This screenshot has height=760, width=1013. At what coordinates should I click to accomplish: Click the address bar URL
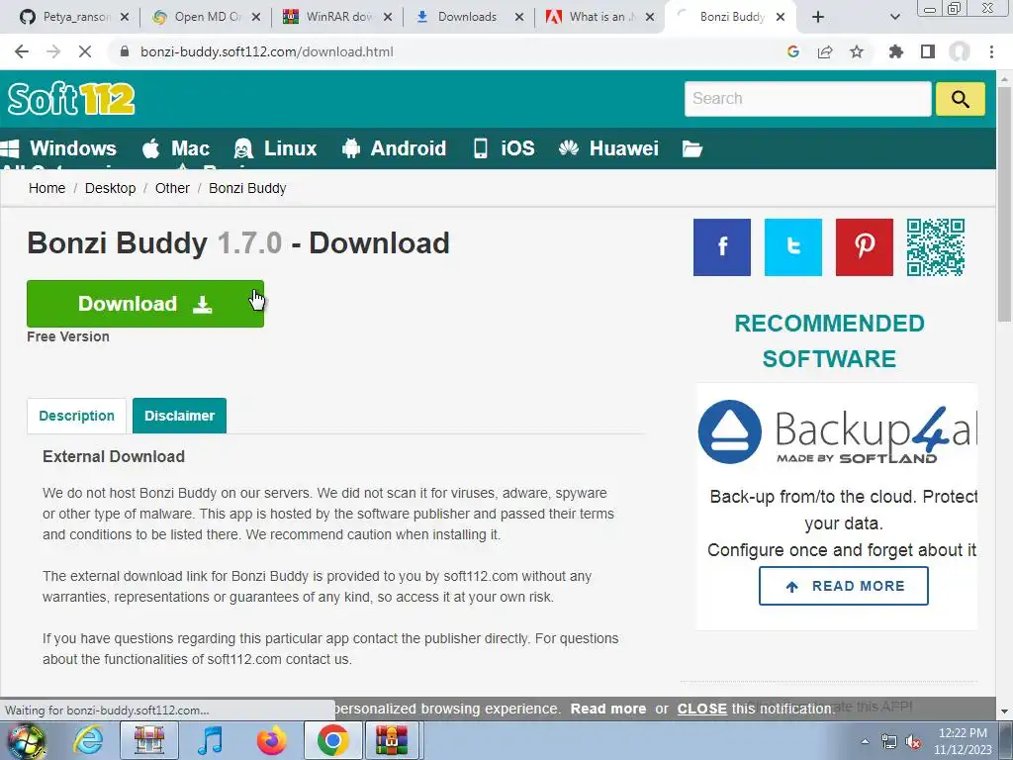pos(267,51)
